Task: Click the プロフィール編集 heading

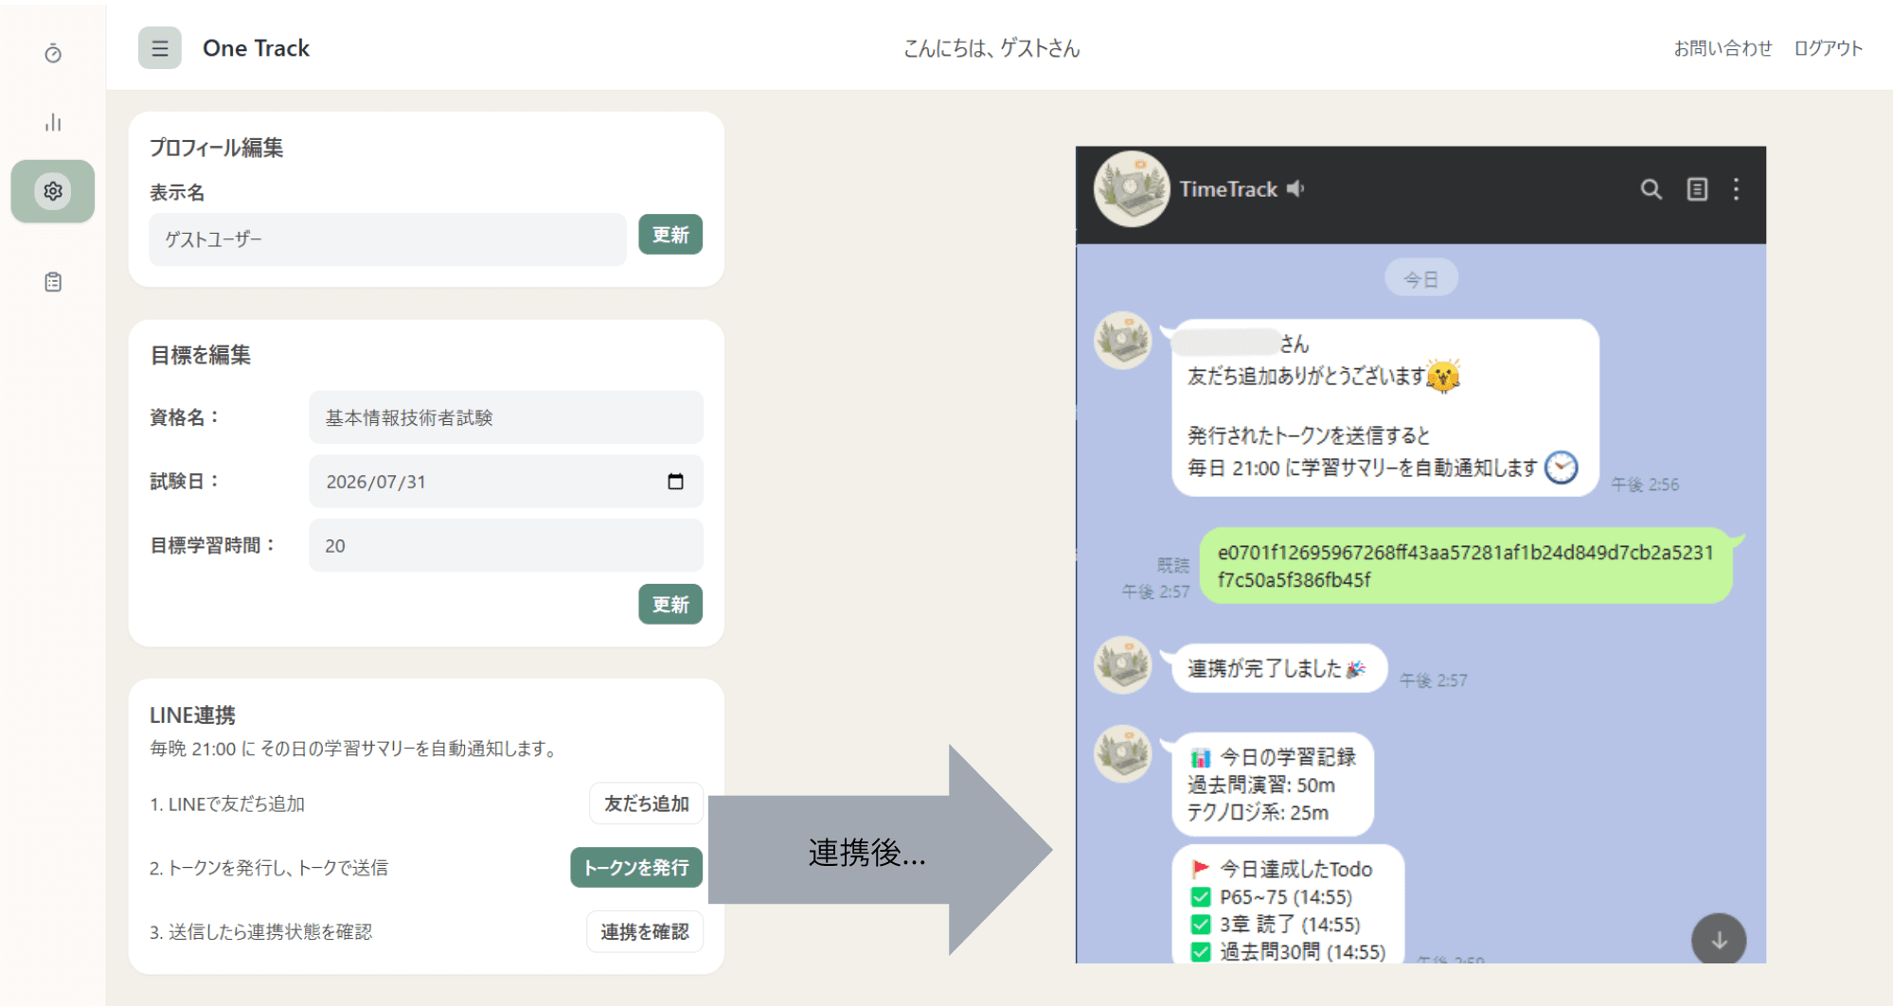Action: (216, 148)
